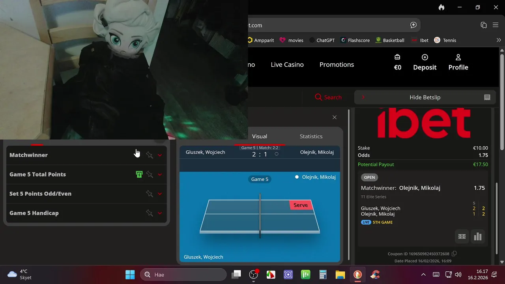Open DuckDuckGo browser taskbar icon
Screen dimensions: 505x284
point(357,275)
